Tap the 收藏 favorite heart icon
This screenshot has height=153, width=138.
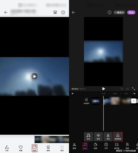[21, 148]
